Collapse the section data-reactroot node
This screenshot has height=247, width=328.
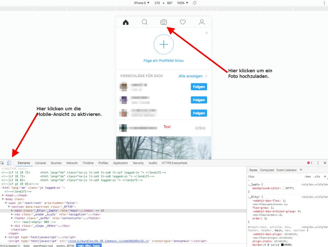9,207
